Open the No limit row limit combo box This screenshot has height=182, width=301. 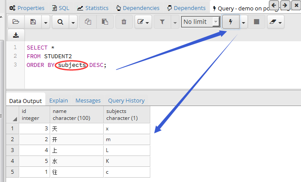click(201, 22)
